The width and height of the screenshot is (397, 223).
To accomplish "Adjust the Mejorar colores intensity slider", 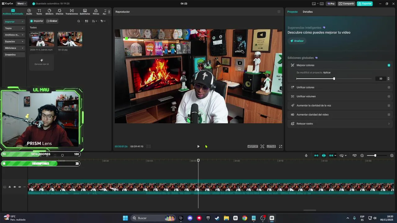I will click(334, 79).
